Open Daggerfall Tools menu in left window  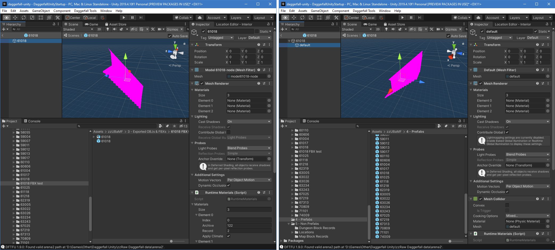[85, 11]
